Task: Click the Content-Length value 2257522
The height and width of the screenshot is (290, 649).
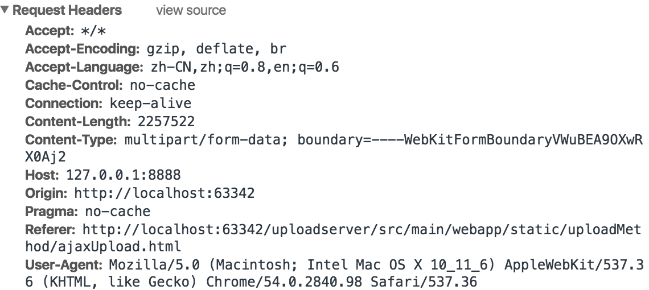Action: (x=166, y=122)
